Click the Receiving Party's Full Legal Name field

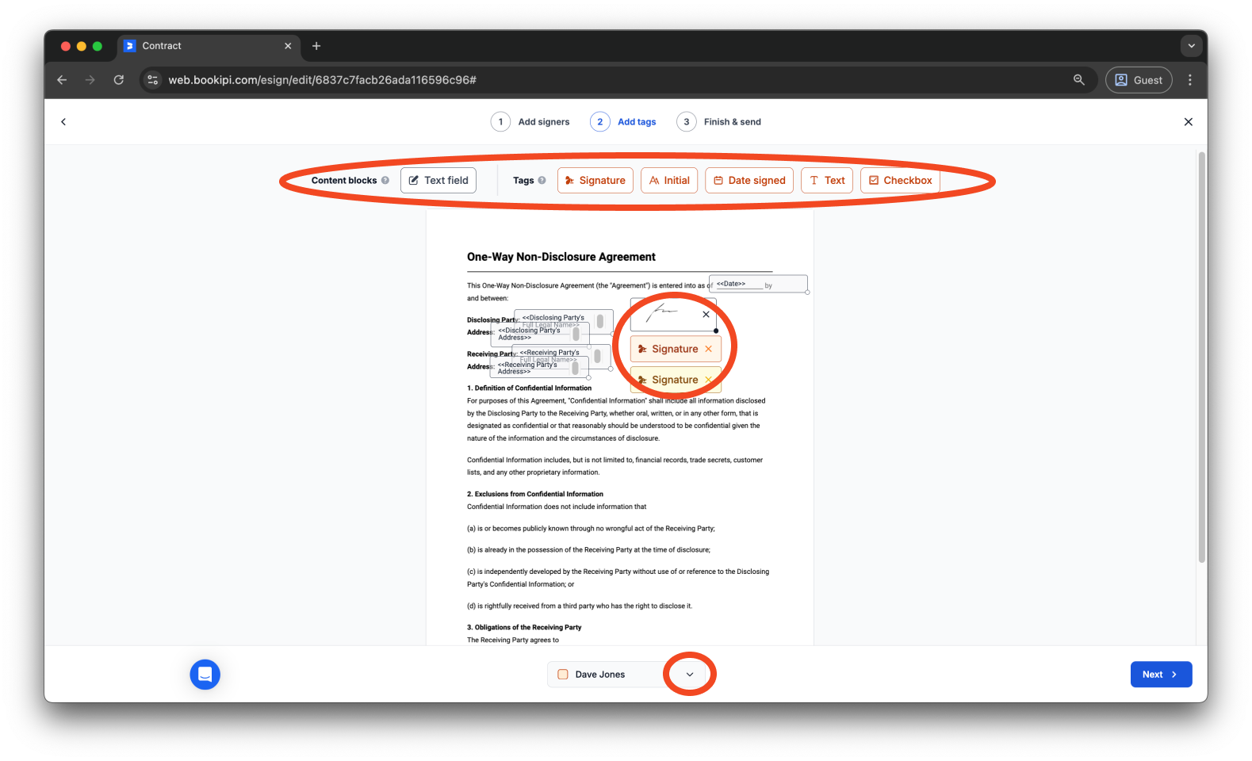[x=561, y=356]
